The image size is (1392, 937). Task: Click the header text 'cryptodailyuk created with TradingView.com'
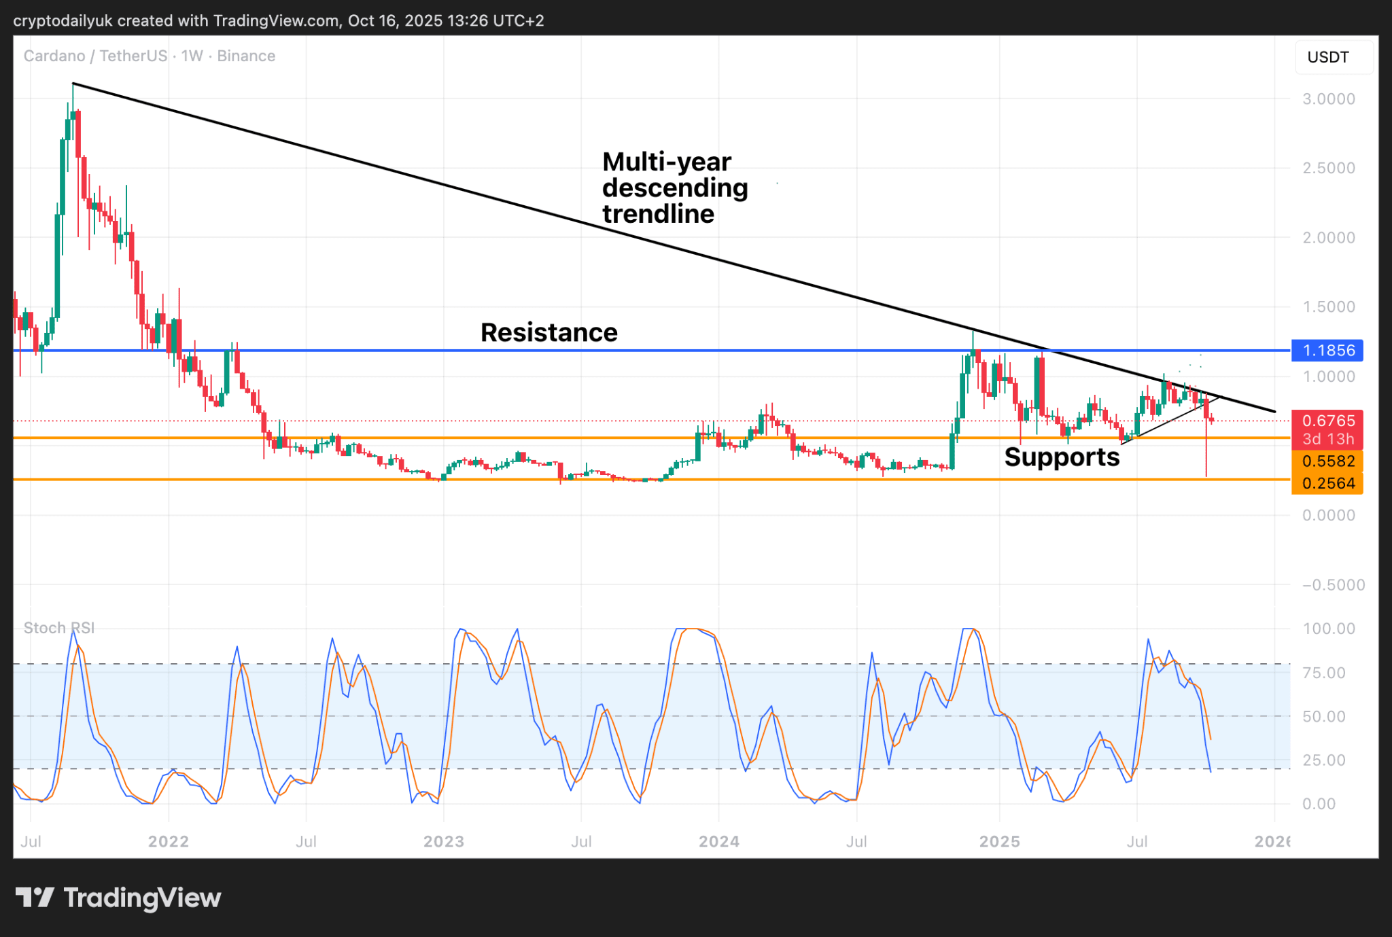pyautogui.click(x=177, y=20)
